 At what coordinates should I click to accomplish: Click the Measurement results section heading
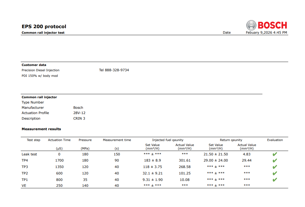41,129
